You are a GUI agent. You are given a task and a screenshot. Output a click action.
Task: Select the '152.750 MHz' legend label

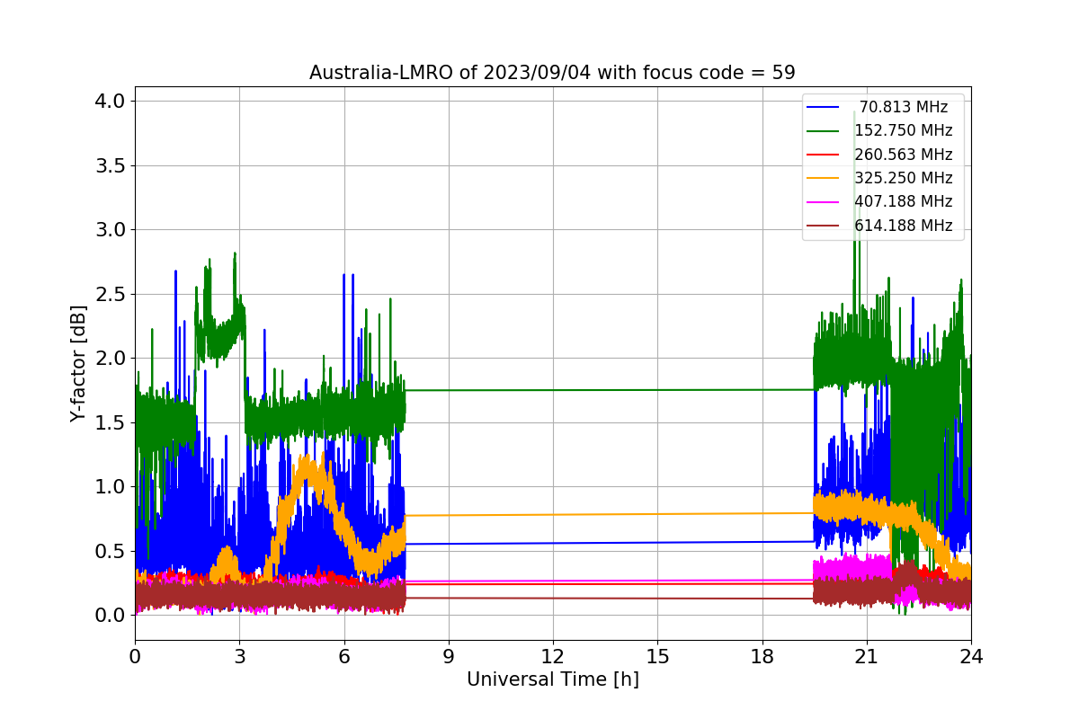[x=904, y=130]
